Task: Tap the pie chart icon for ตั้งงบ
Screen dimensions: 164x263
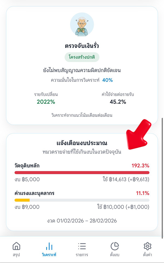Action: 115,246
